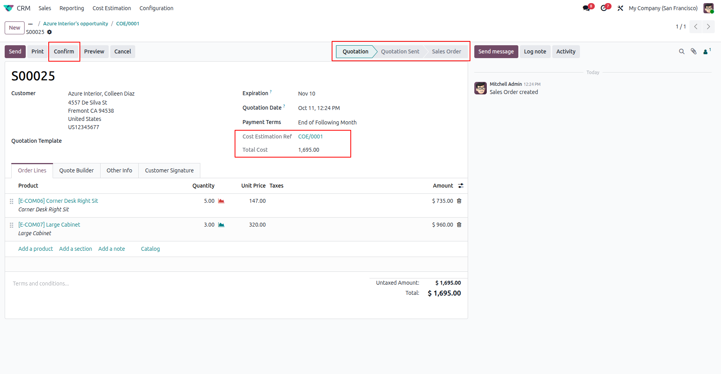This screenshot has height=374, width=721.
Task: Switch to the Order Lines tab
Action: [32, 170]
